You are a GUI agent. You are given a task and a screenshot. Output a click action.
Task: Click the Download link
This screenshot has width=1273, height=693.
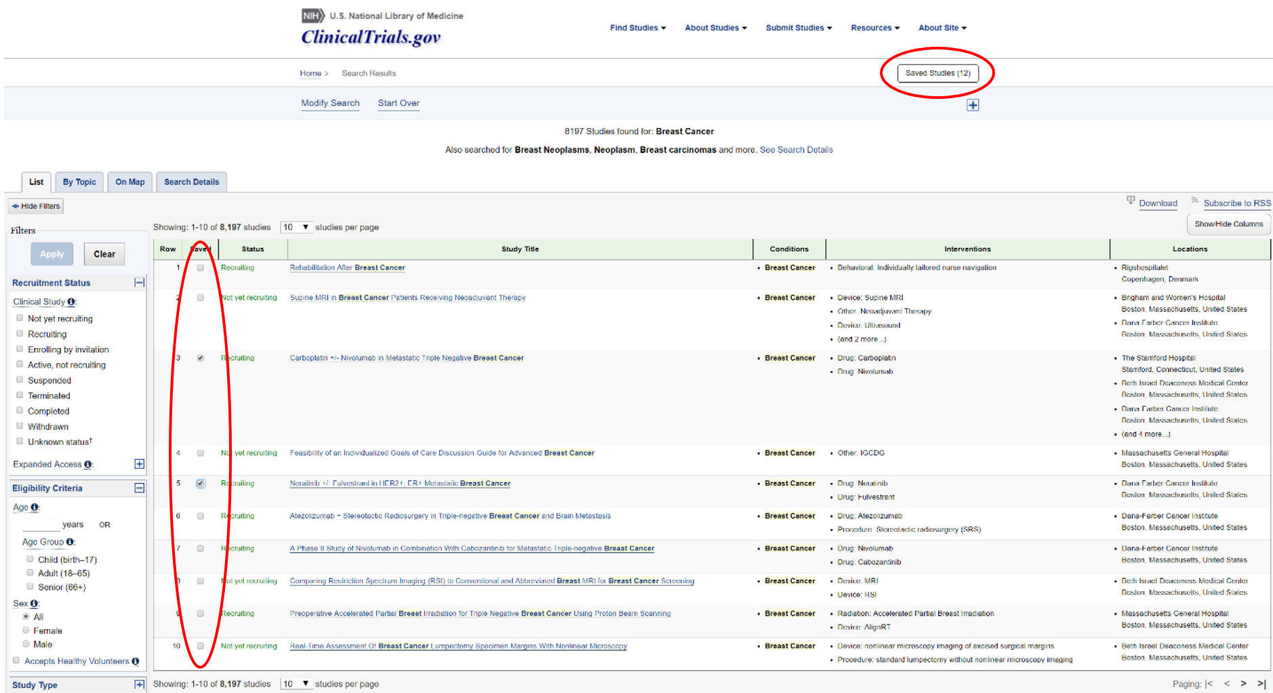coord(1158,203)
